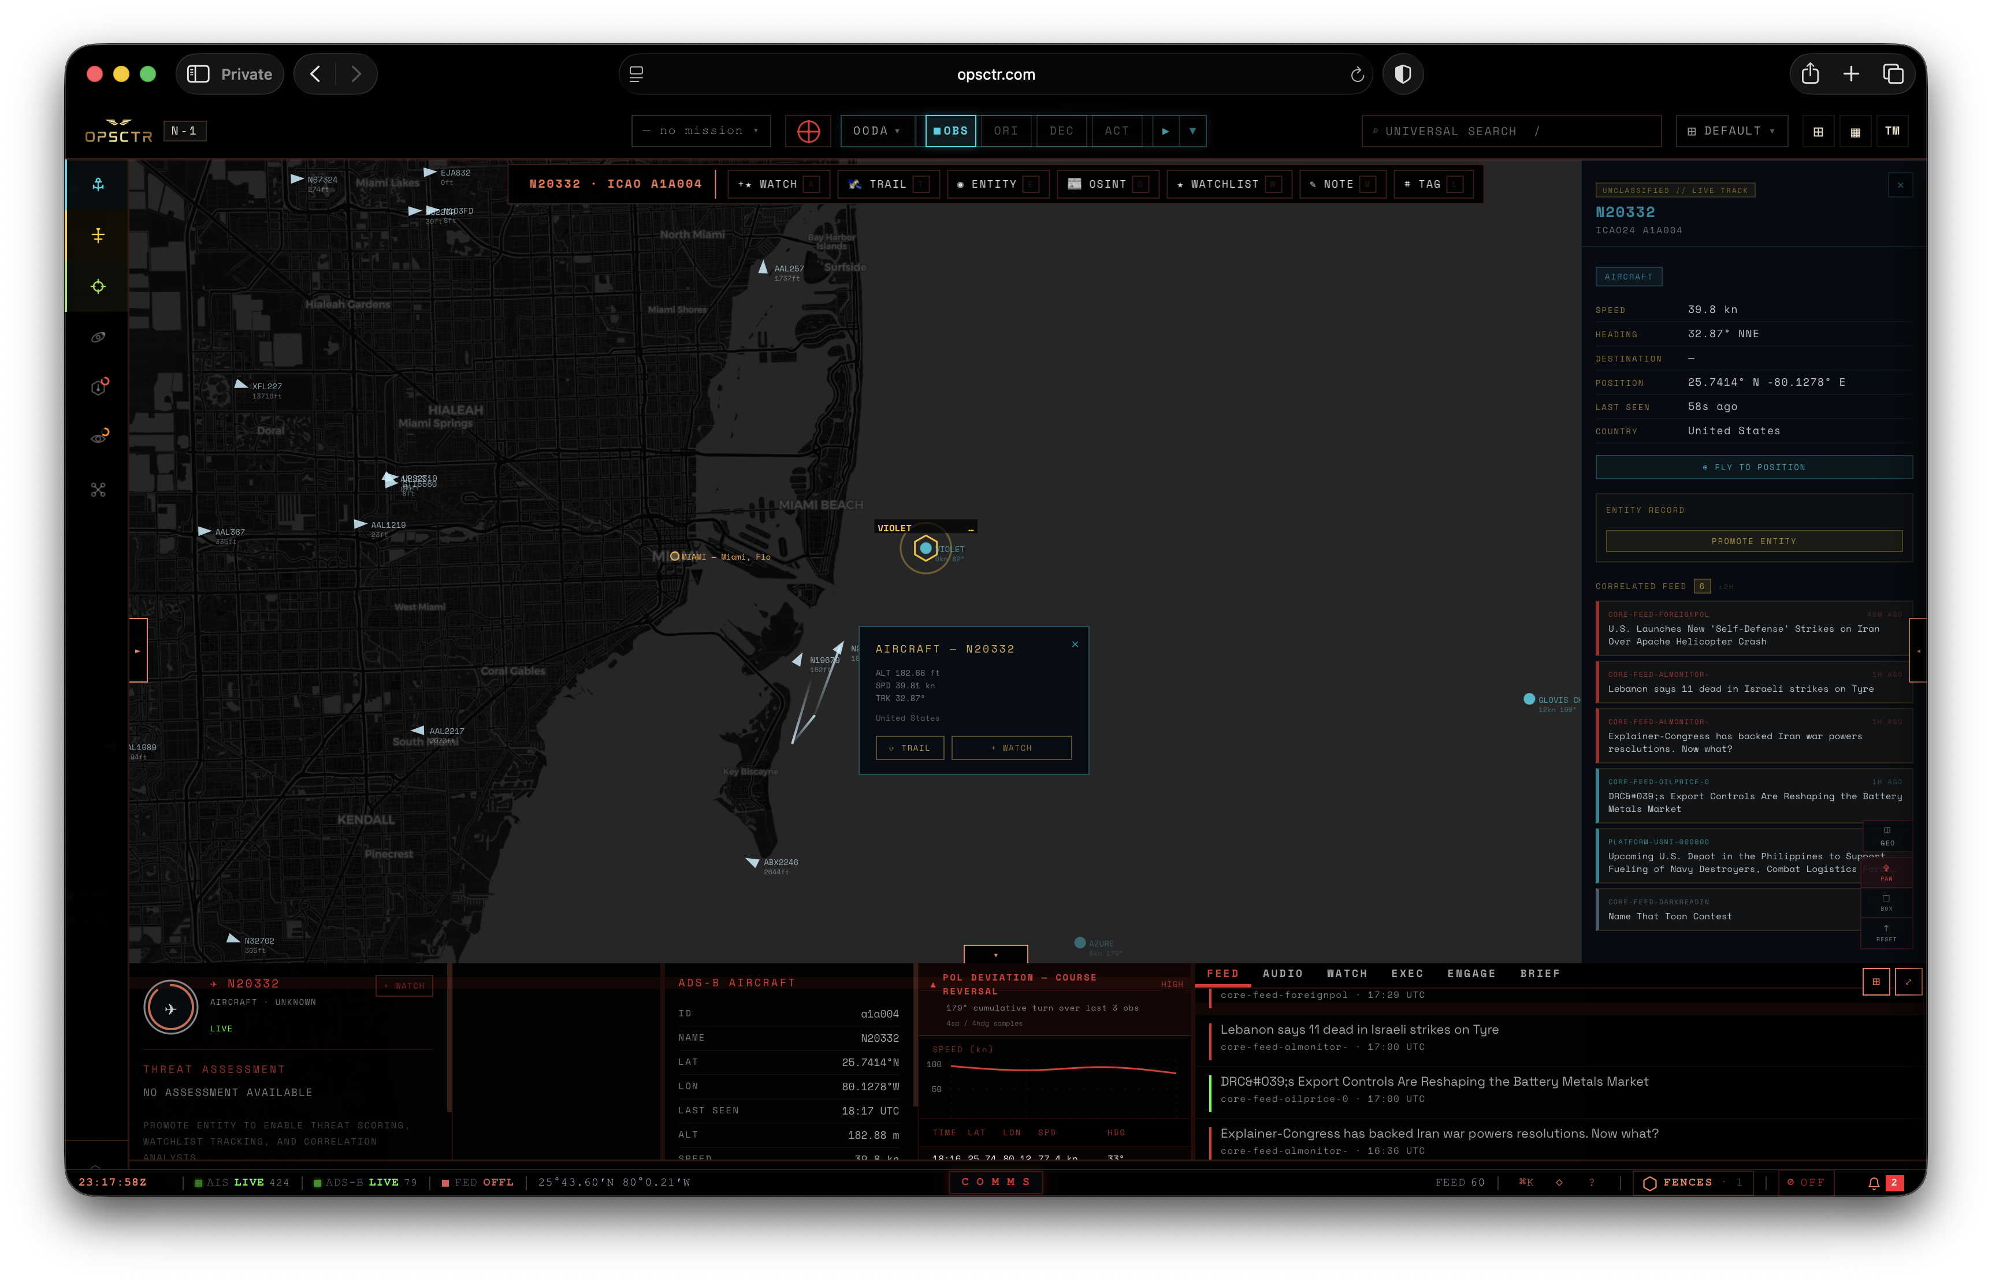Screen dimensions: 1992x1282
Task: Click the grid view icon in feed panel
Action: (x=1876, y=982)
